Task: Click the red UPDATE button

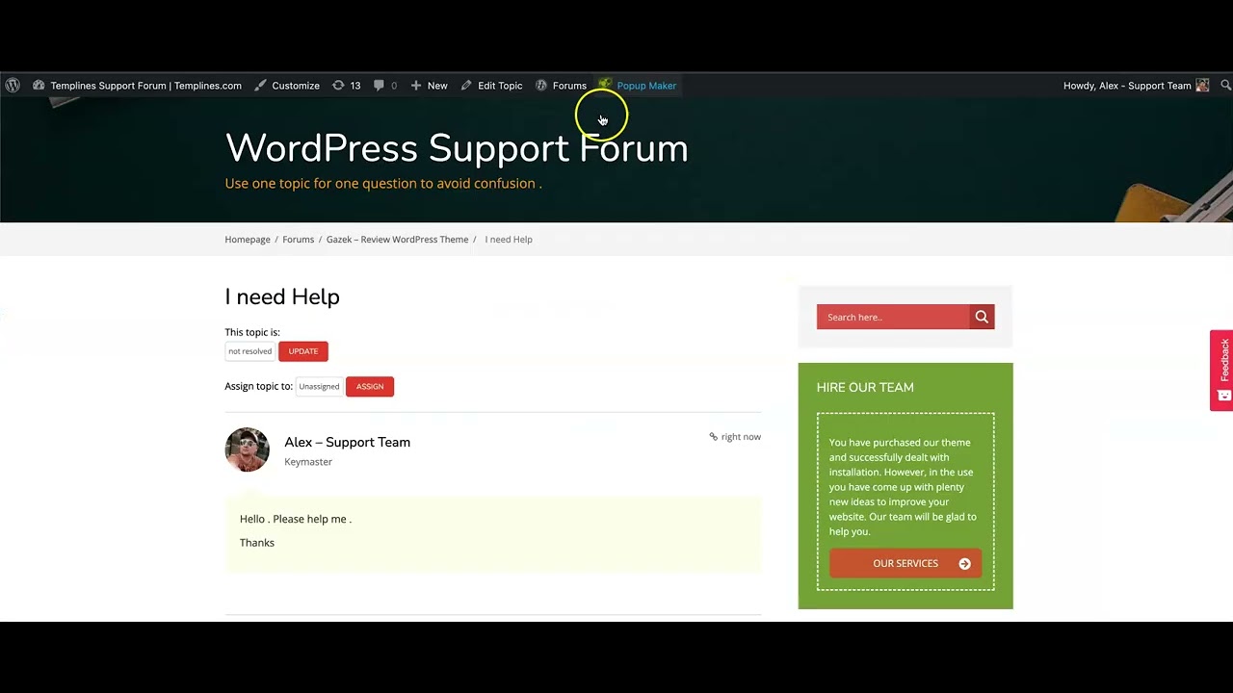Action: pos(303,351)
